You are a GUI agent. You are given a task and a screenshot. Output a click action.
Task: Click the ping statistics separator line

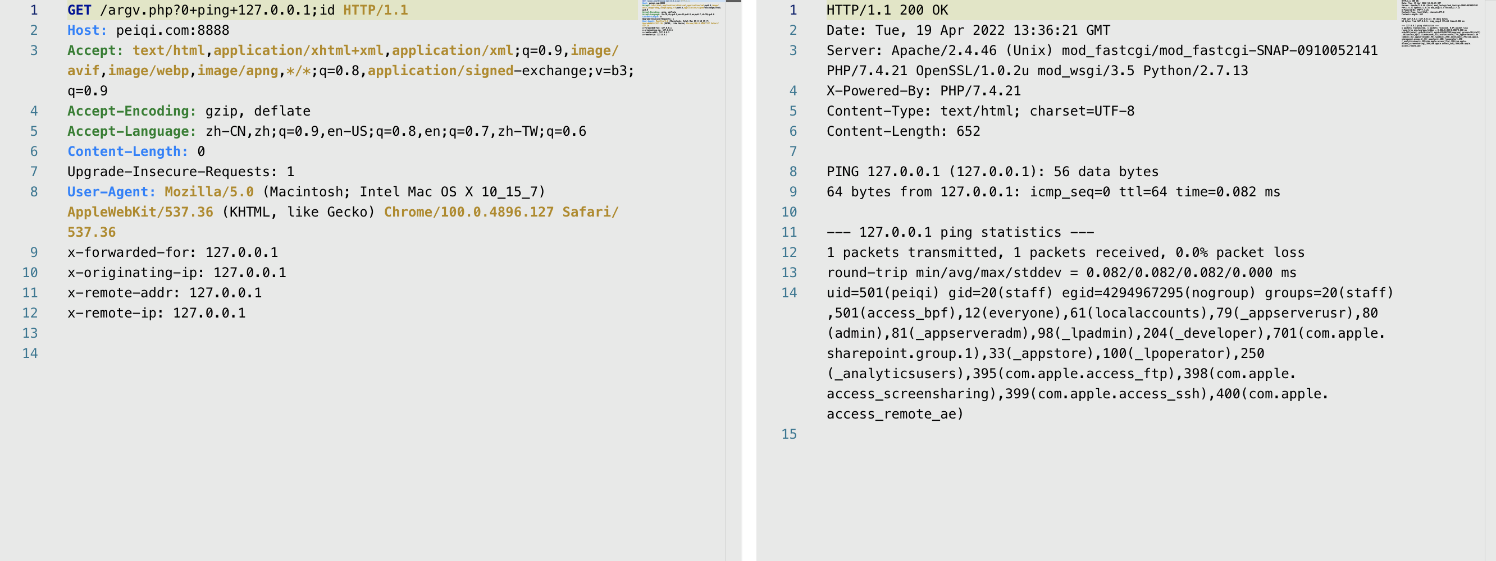[x=960, y=232]
